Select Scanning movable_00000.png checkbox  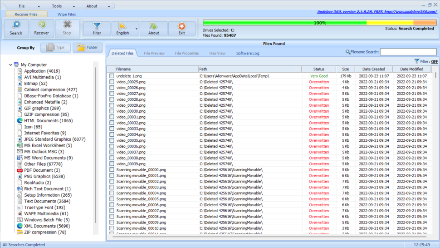pyautogui.click(x=112, y=170)
